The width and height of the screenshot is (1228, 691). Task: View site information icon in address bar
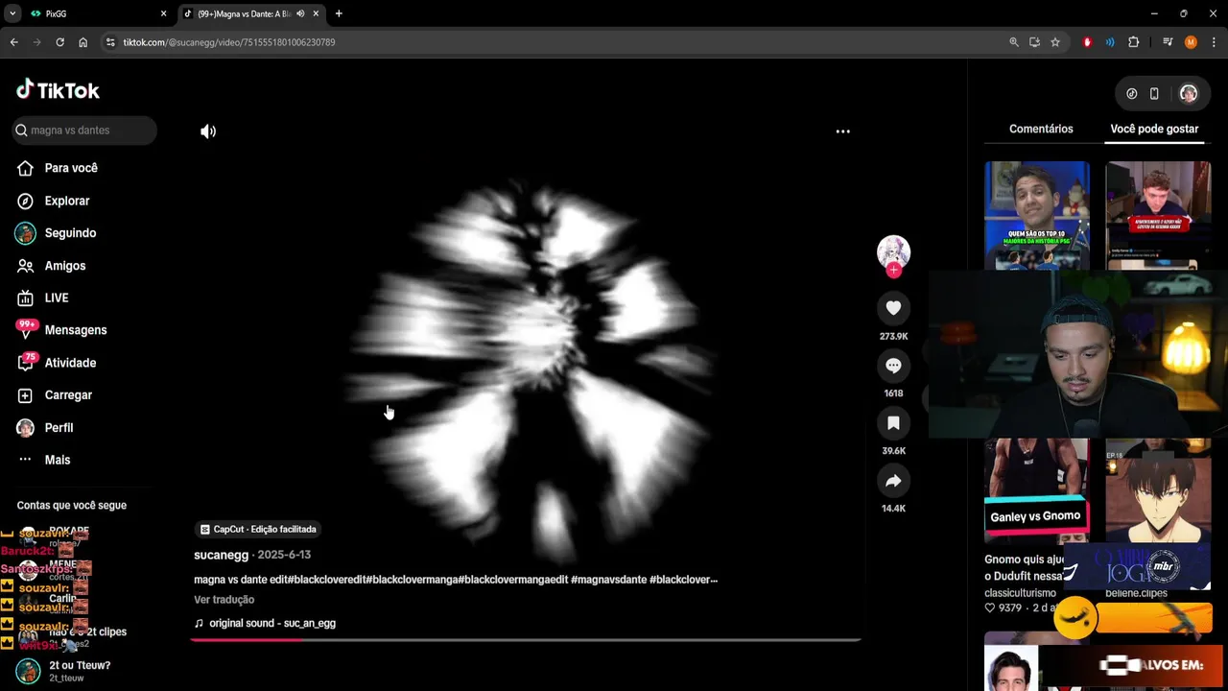110,42
